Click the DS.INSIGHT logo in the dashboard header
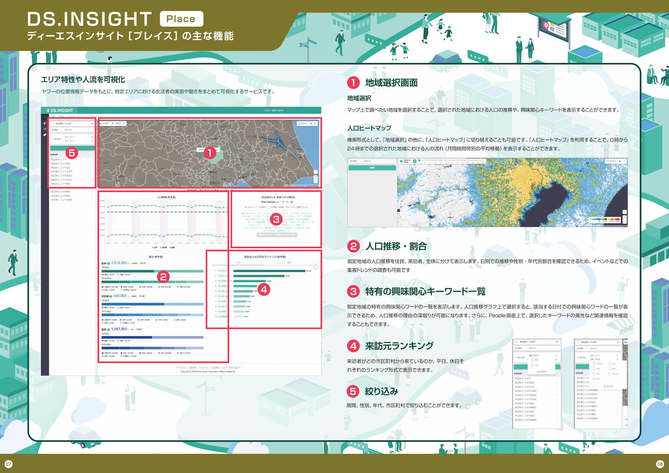This screenshot has height=473, width=669. (60, 111)
